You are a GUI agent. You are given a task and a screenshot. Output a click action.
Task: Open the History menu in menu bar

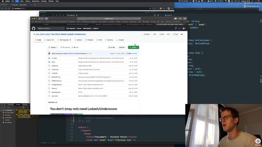point(27,1)
